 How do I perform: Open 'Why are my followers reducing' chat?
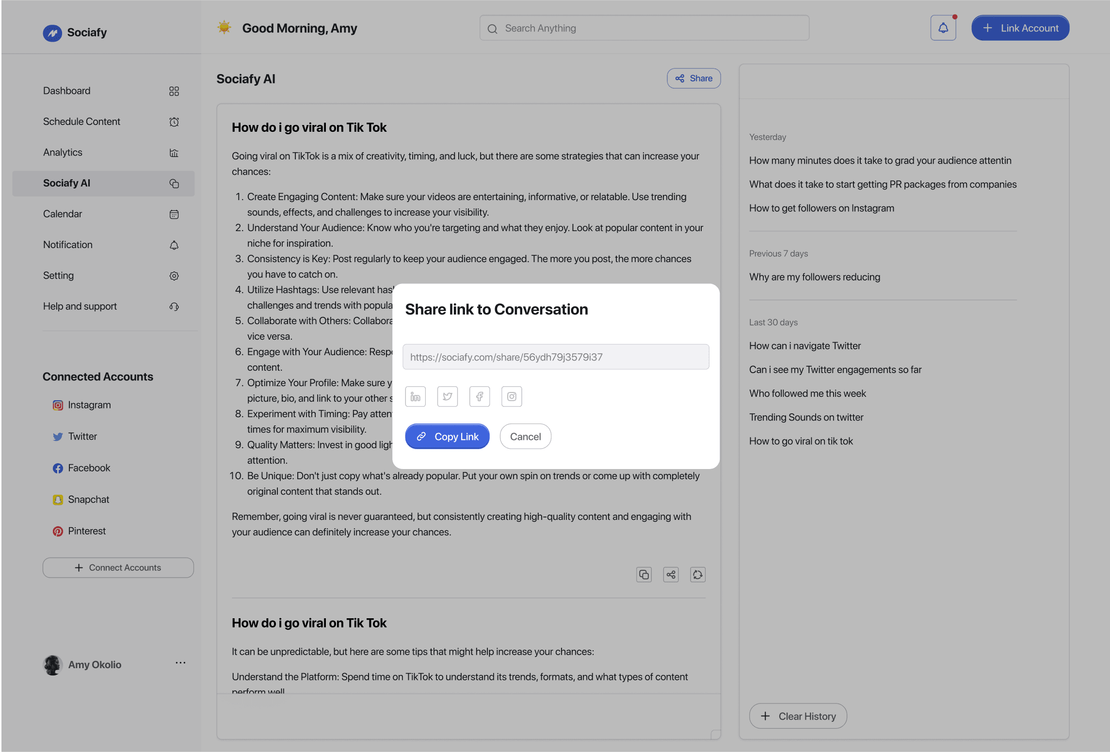814,277
